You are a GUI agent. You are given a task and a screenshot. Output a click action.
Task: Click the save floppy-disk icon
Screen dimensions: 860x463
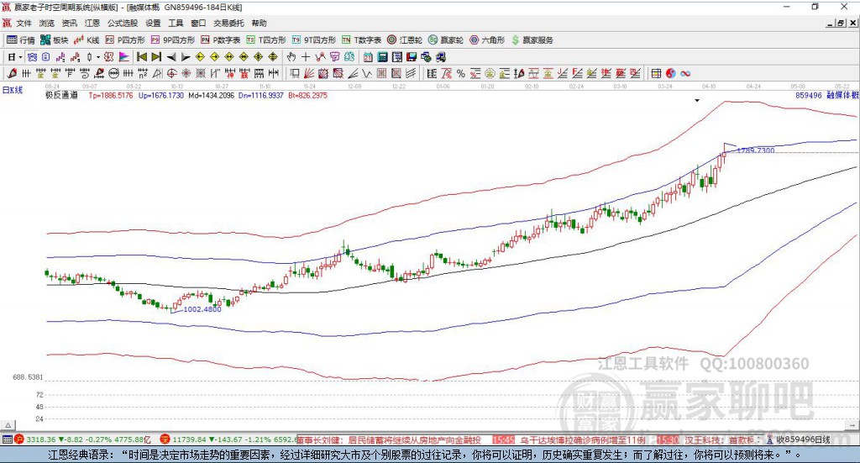click(x=412, y=57)
